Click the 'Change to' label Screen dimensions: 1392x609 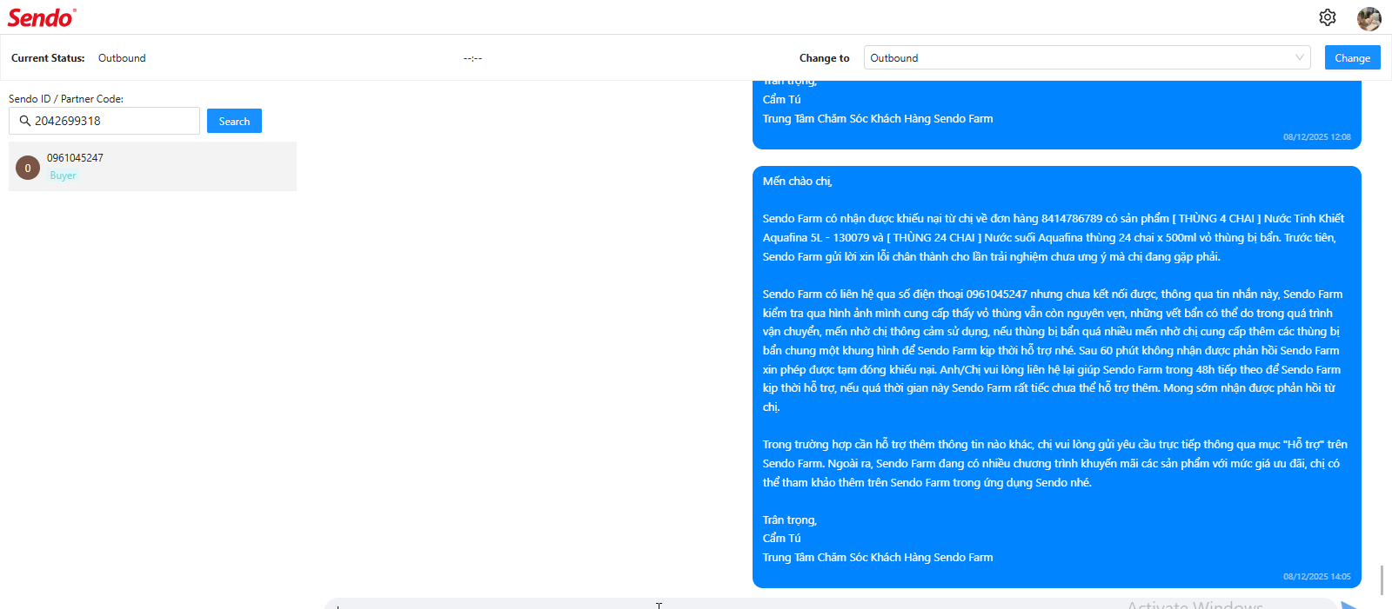click(824, 58)
